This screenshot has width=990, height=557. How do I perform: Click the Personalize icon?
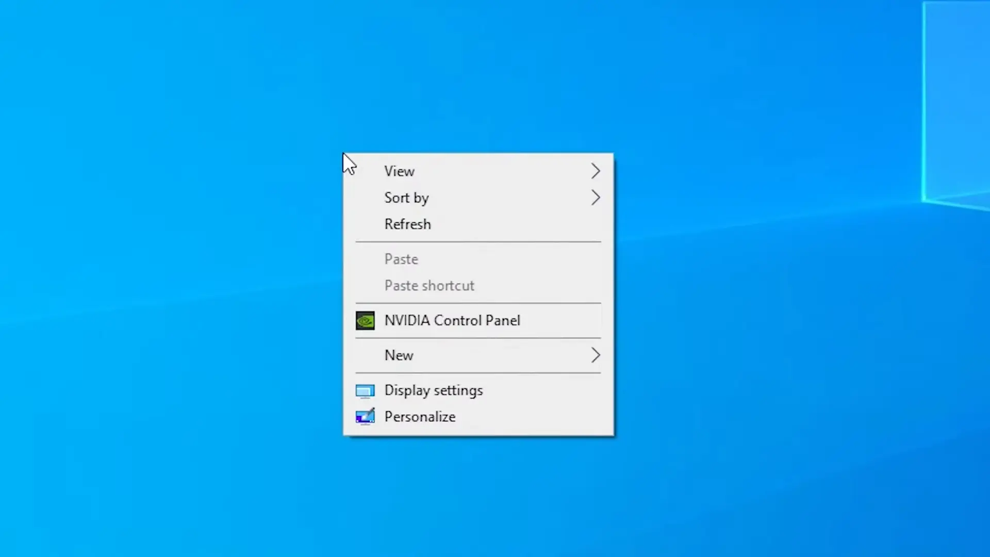[x=365, y=417]
